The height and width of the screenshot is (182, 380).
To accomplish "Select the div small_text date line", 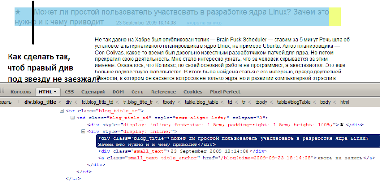I will [x=183, y=151].
